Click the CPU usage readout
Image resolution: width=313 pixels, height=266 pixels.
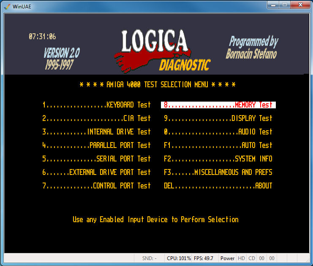[x=179, y=258]
